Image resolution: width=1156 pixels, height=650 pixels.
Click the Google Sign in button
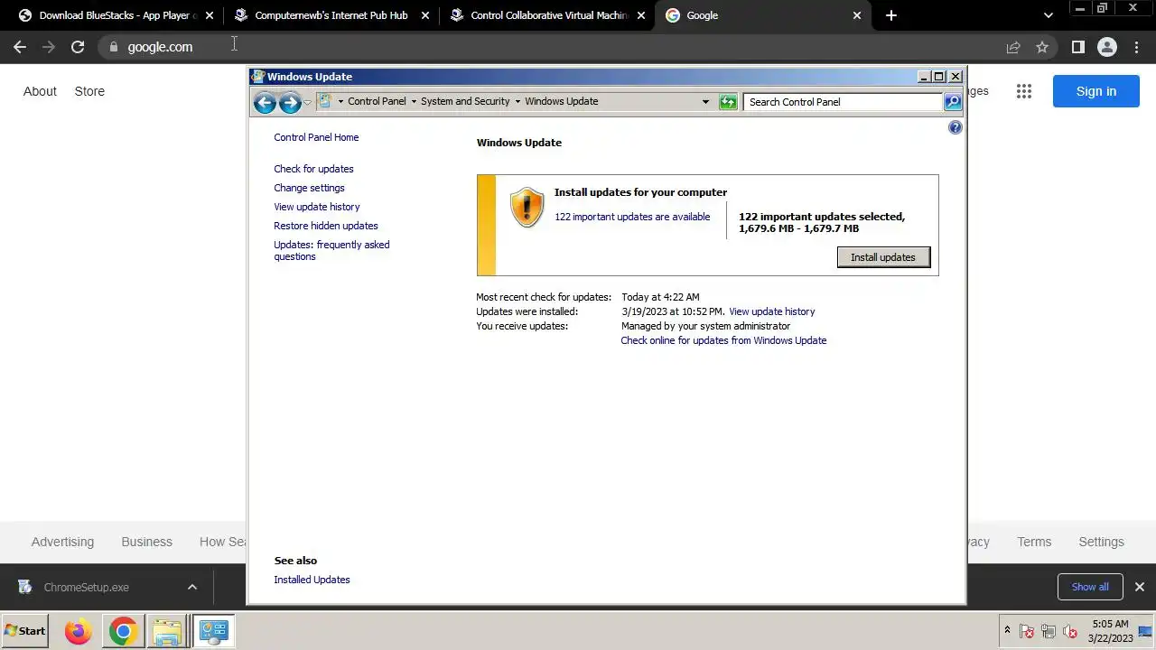(x=1096, y=91)
